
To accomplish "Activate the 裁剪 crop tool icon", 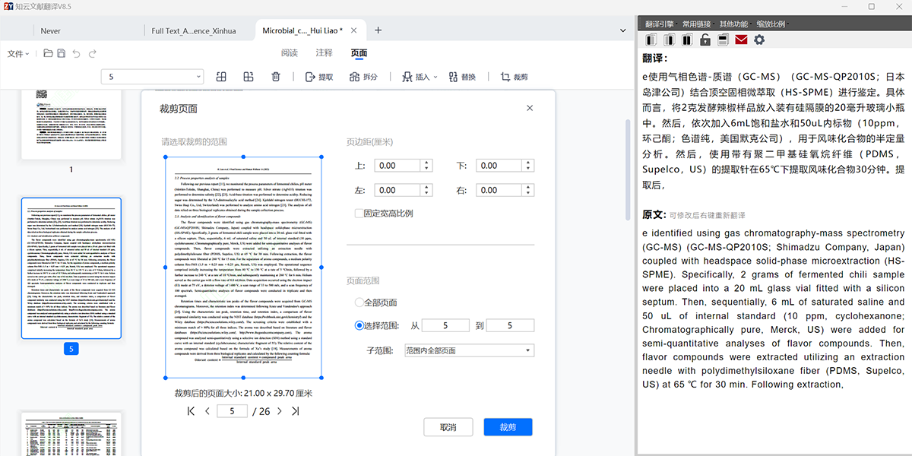I will click(x=511, y=76).
